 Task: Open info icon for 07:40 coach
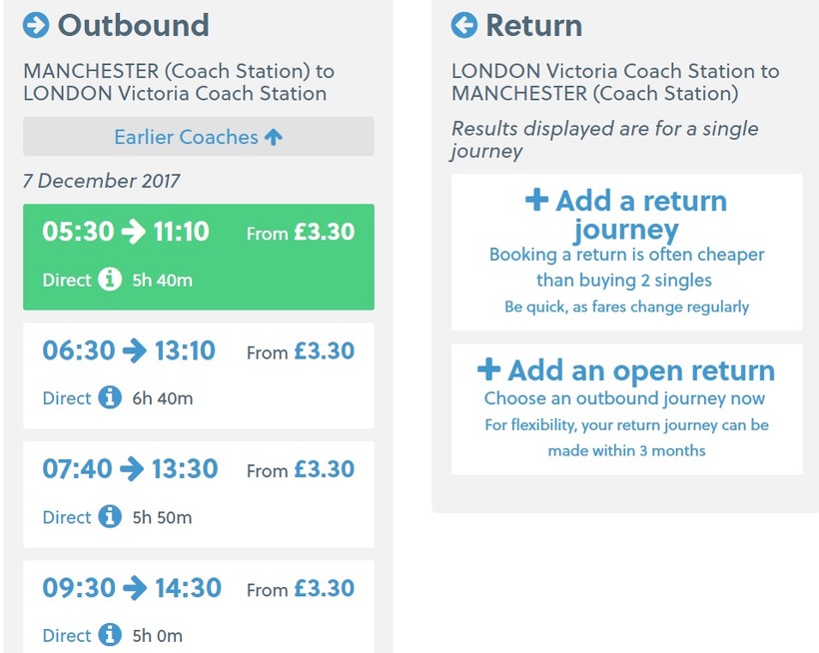110,517
